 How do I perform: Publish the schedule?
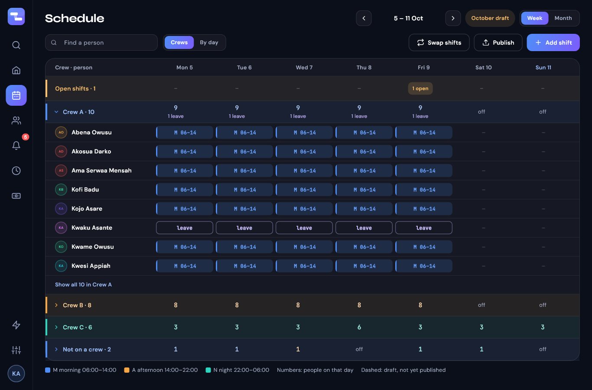[x=498, y=42]
